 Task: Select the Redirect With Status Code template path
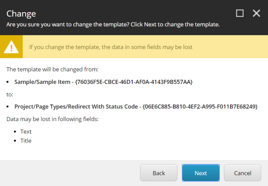tap(76, 107)
